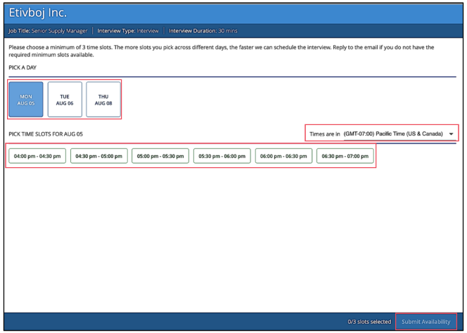The image size is (467, 333).
Task: Pick the 05:30 pm - 06:00 pm slot
Action: (x=222, y=156)
